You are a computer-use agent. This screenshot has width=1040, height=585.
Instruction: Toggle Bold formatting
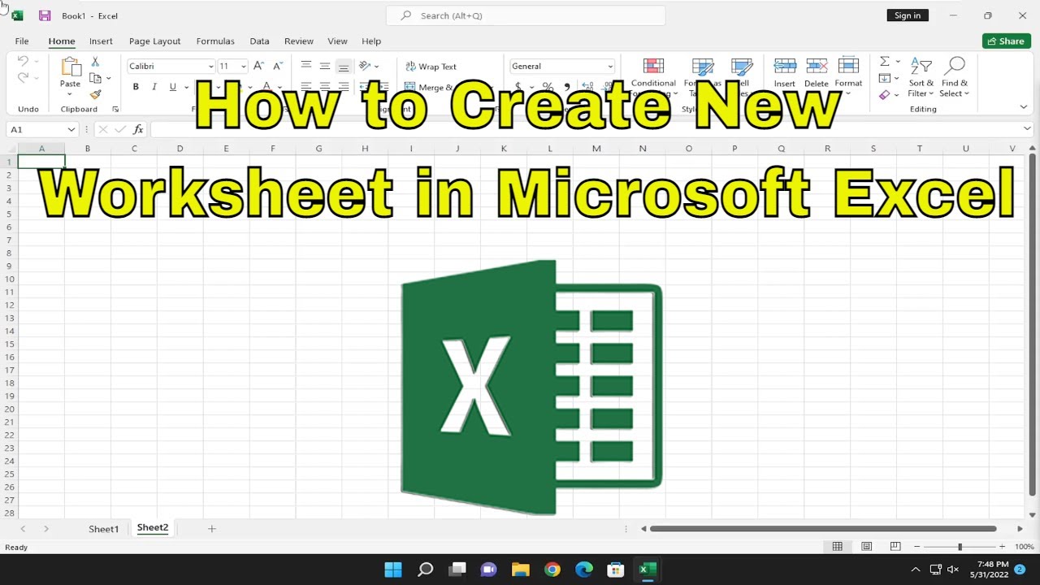[136, 87]
